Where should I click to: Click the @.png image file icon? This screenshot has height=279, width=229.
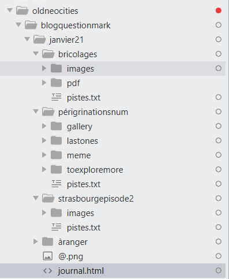click(x=47, y=256)
